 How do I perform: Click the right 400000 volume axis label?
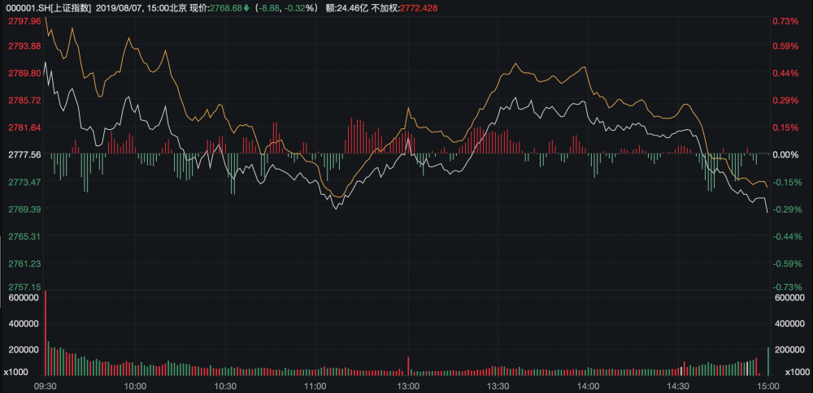click(x=789, y=324)
